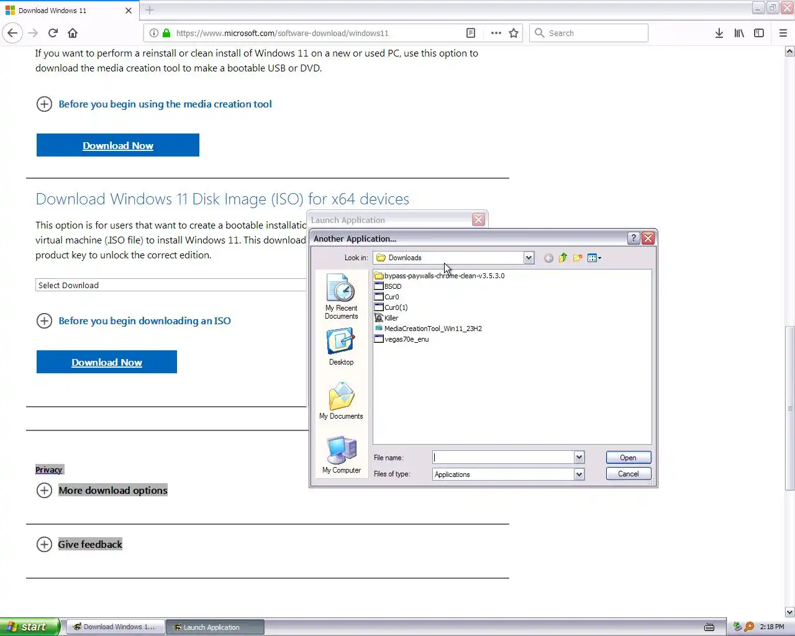Viewport: 795px width, 636px height.
Task: Go up one folder level
Action: [x=563, y=258]
